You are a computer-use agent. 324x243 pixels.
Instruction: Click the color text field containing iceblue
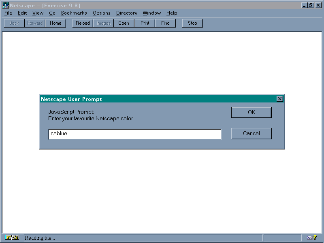click(134, 134)
